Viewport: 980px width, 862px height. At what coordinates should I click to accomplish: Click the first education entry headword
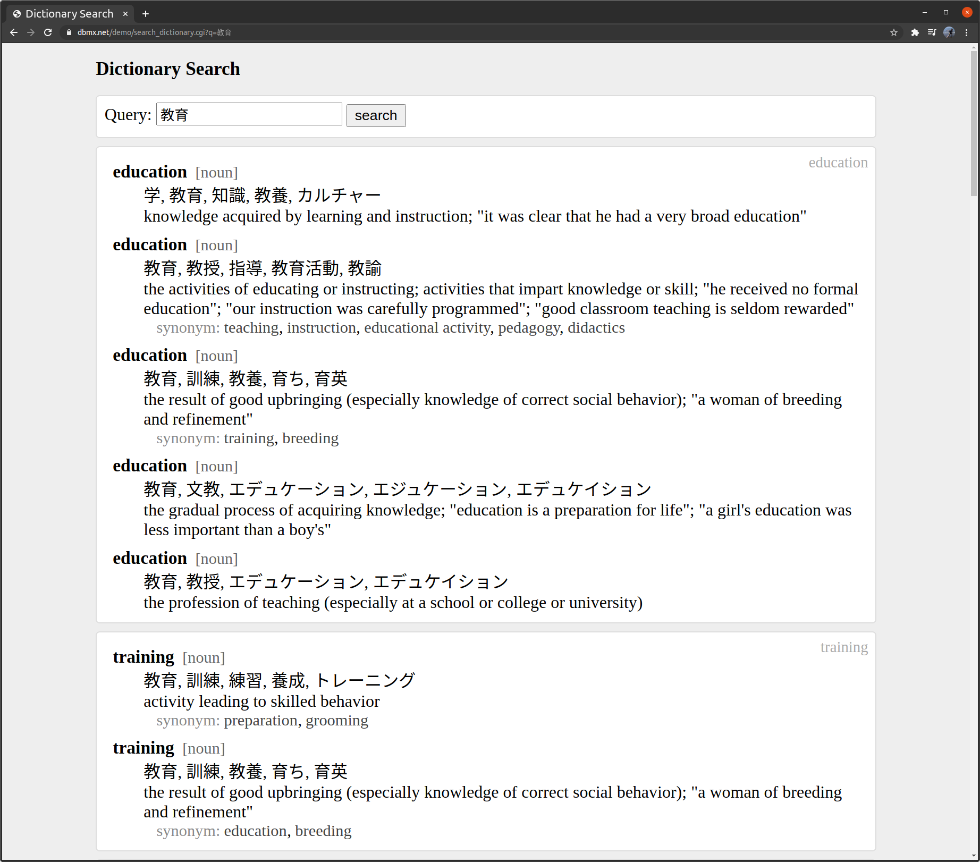tap(150, 172)
